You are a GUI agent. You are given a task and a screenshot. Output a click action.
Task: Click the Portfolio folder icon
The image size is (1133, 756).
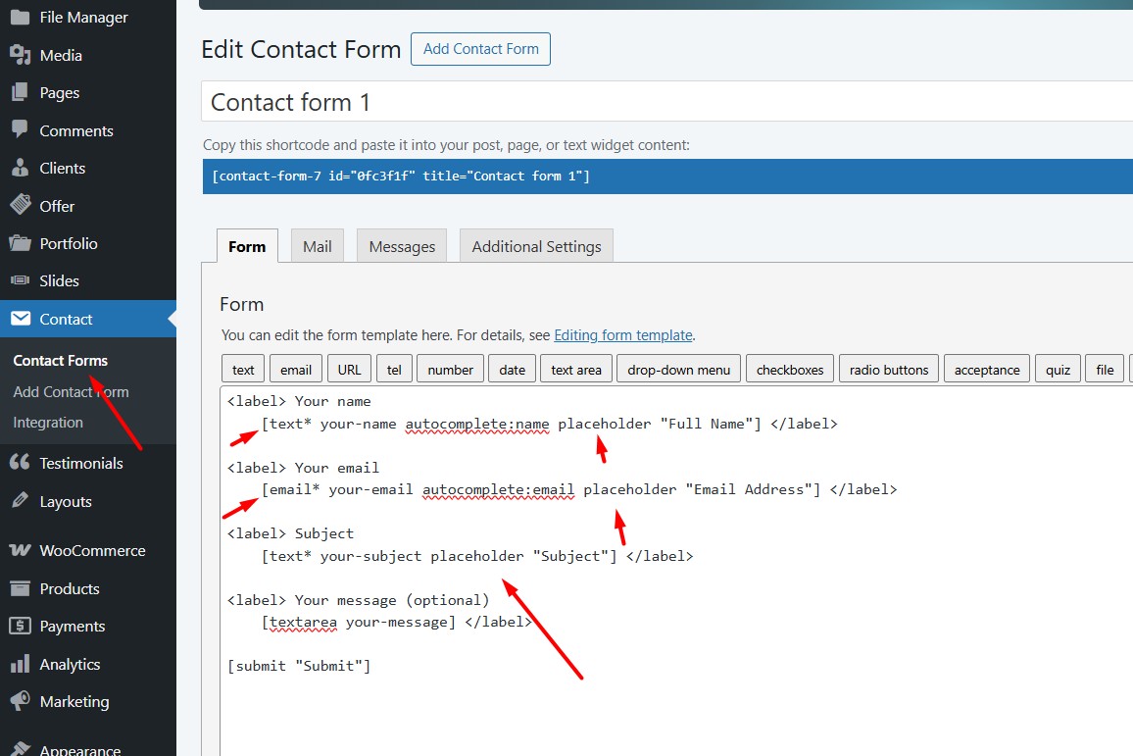21,243
